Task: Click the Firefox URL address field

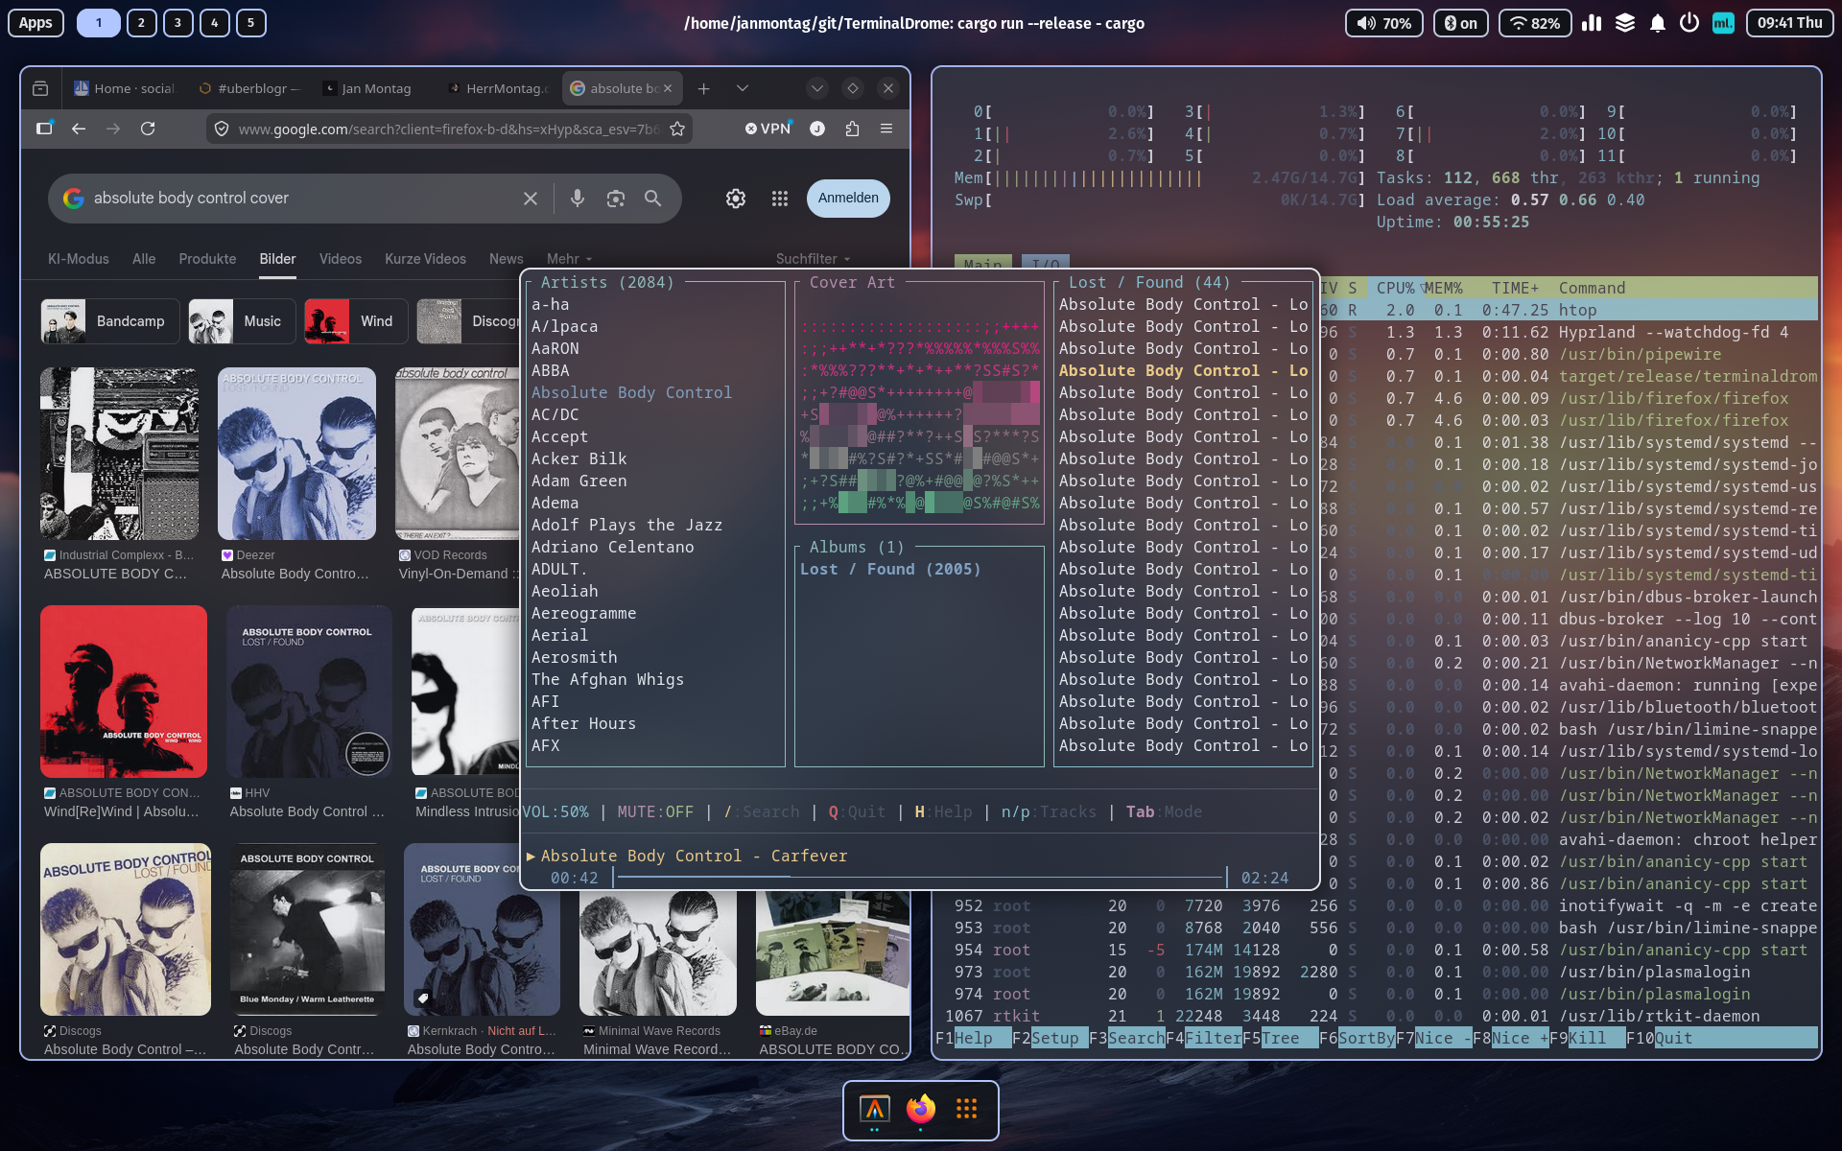Action: pyautogui.click(x=449, y=129)
